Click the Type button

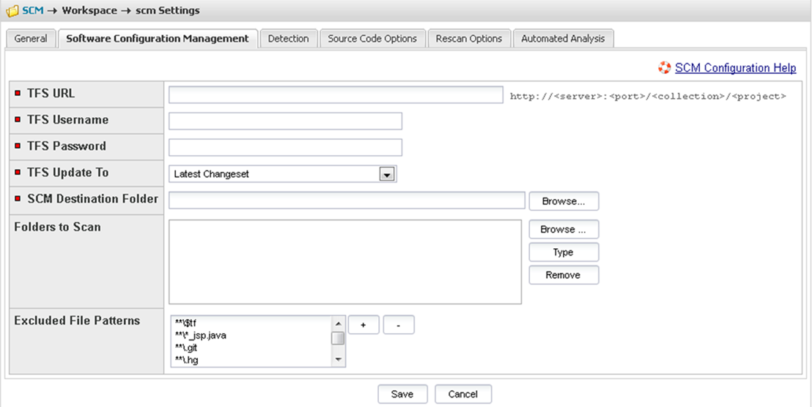point(563,253)
